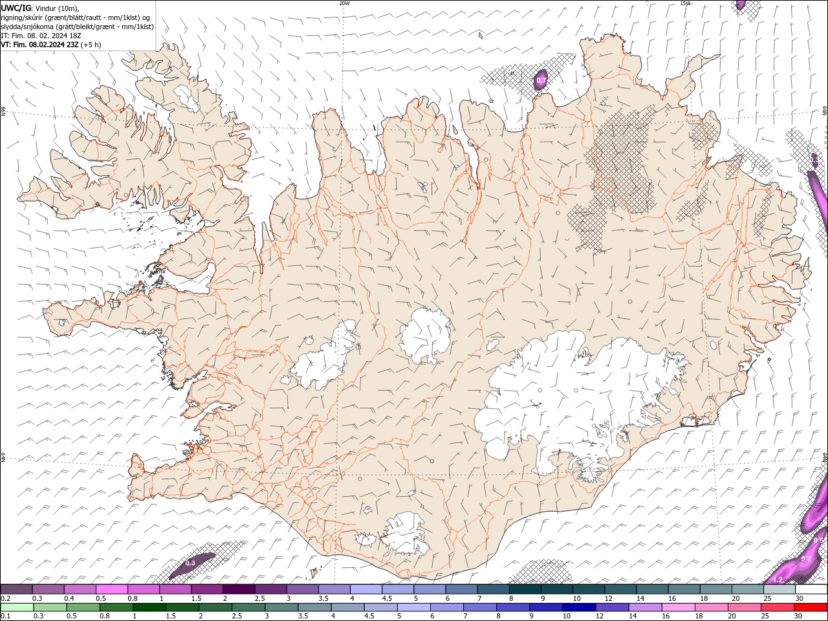Pick the dark teal 8 swatch in the upper legend
Image resolution: width=828 pixels, height=621 pixels.
click(525, 589)
